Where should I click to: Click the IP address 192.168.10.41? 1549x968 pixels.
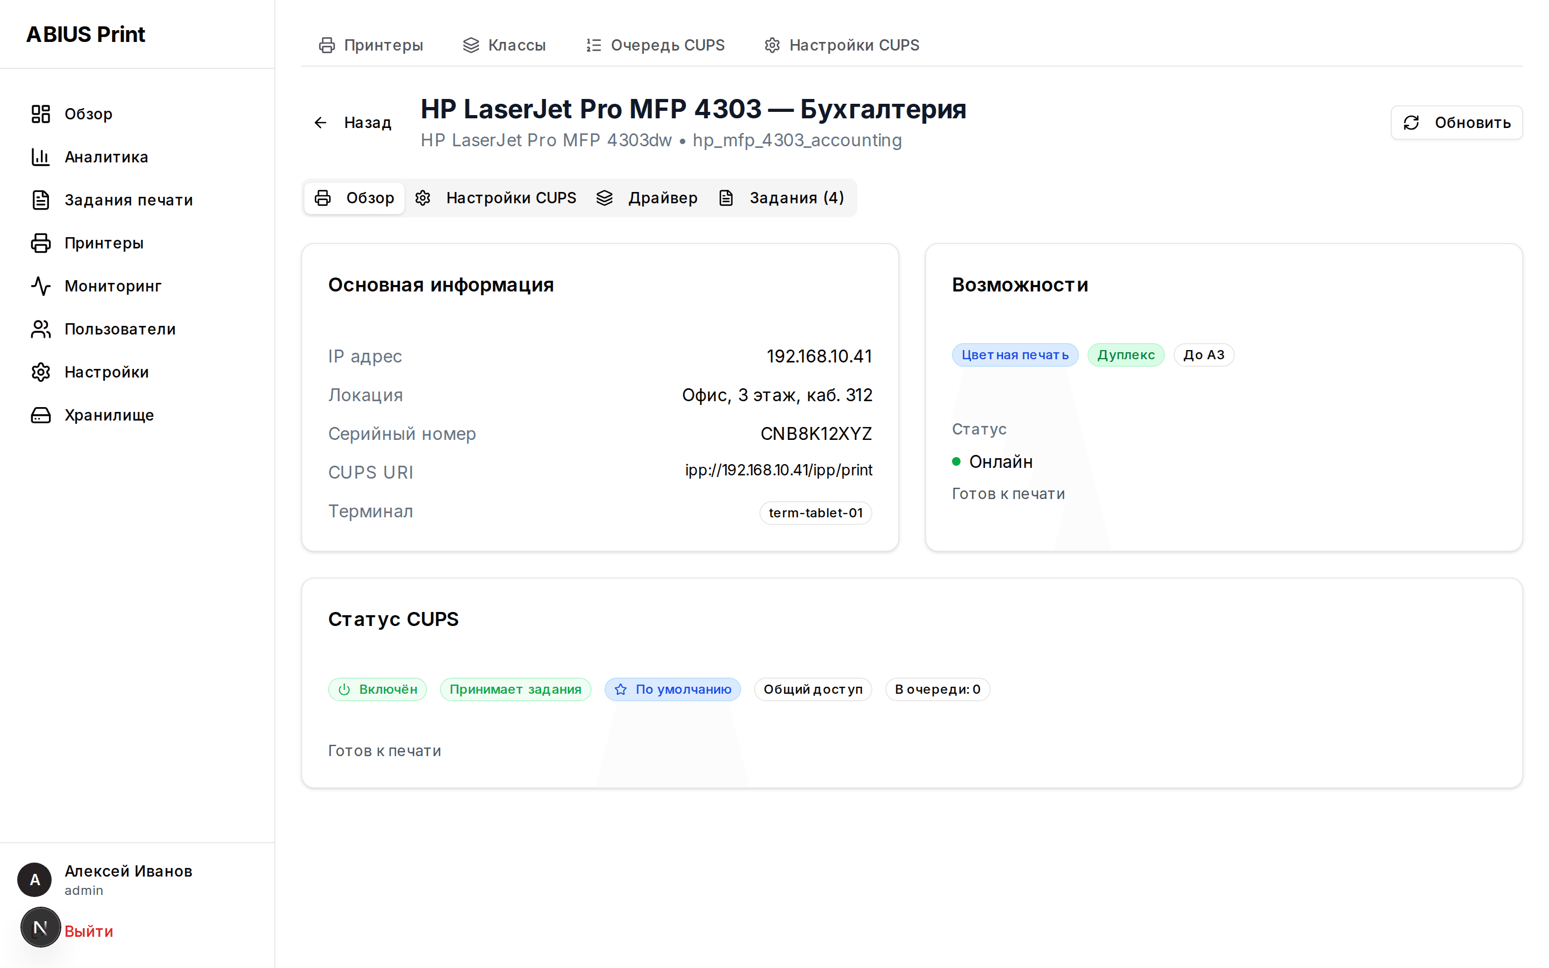[x=819, y=356]
